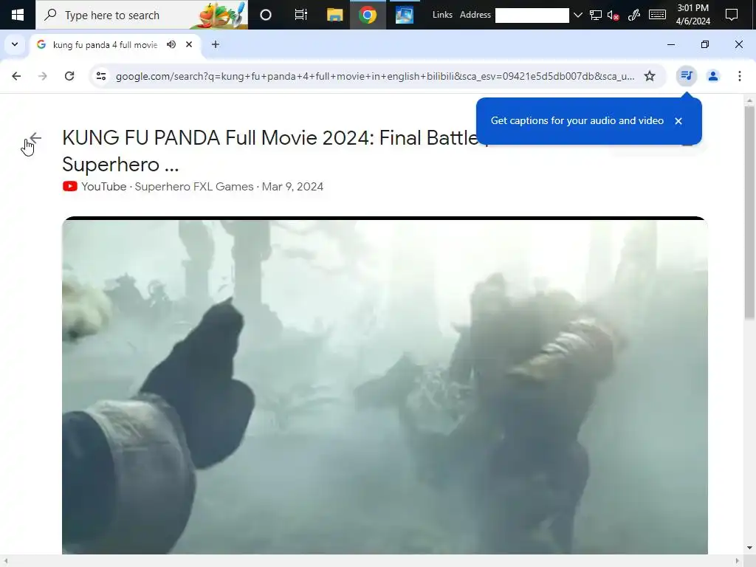Screen dimensions: 756x567
Task: Click the taskbar Address input field
Action: point(532,16)
